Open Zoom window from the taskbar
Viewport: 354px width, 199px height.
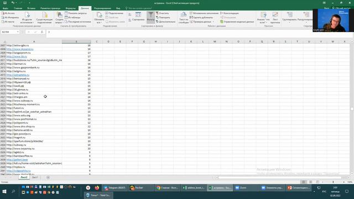click(x=246, y=188)
